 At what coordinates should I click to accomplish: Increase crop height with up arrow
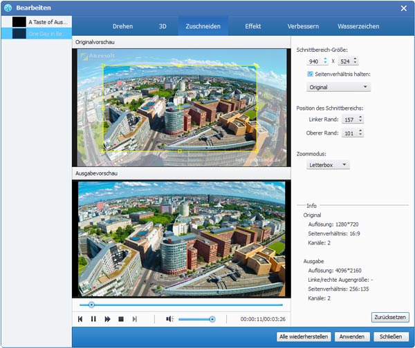tap(356, 59)
